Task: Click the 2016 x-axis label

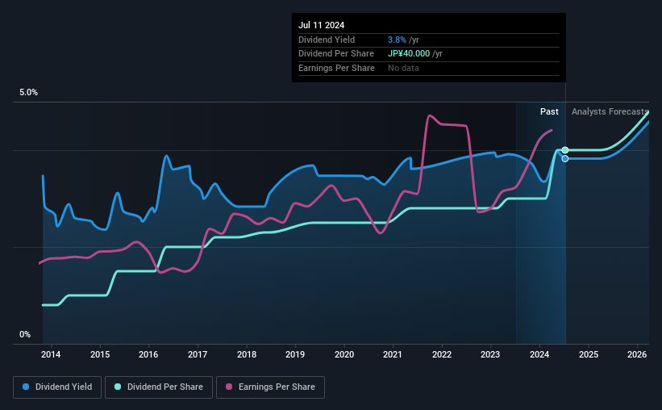Action: 148,354
